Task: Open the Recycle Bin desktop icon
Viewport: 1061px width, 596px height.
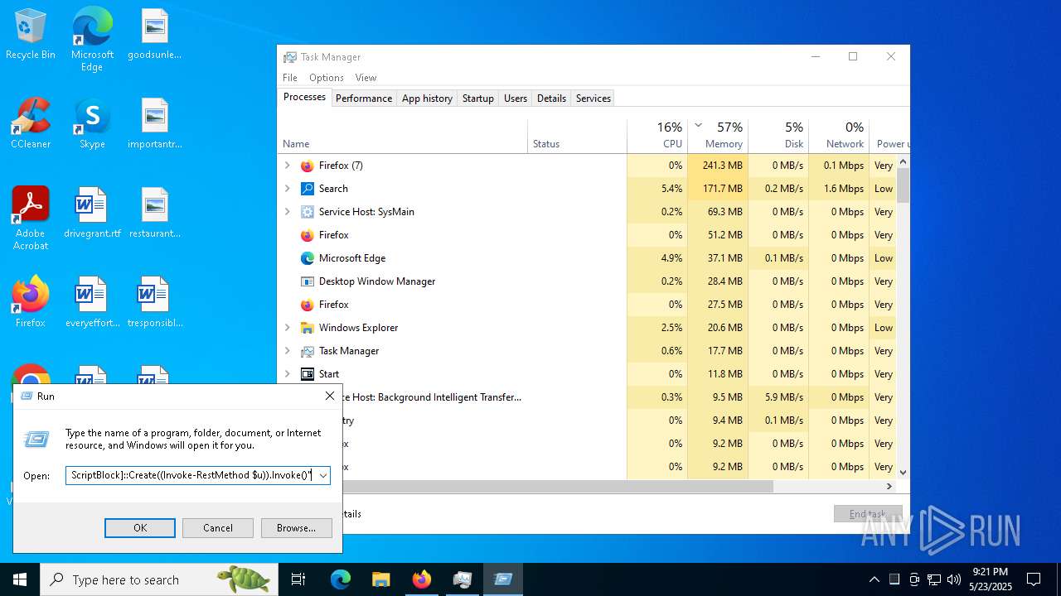Action: pos(31,35)
